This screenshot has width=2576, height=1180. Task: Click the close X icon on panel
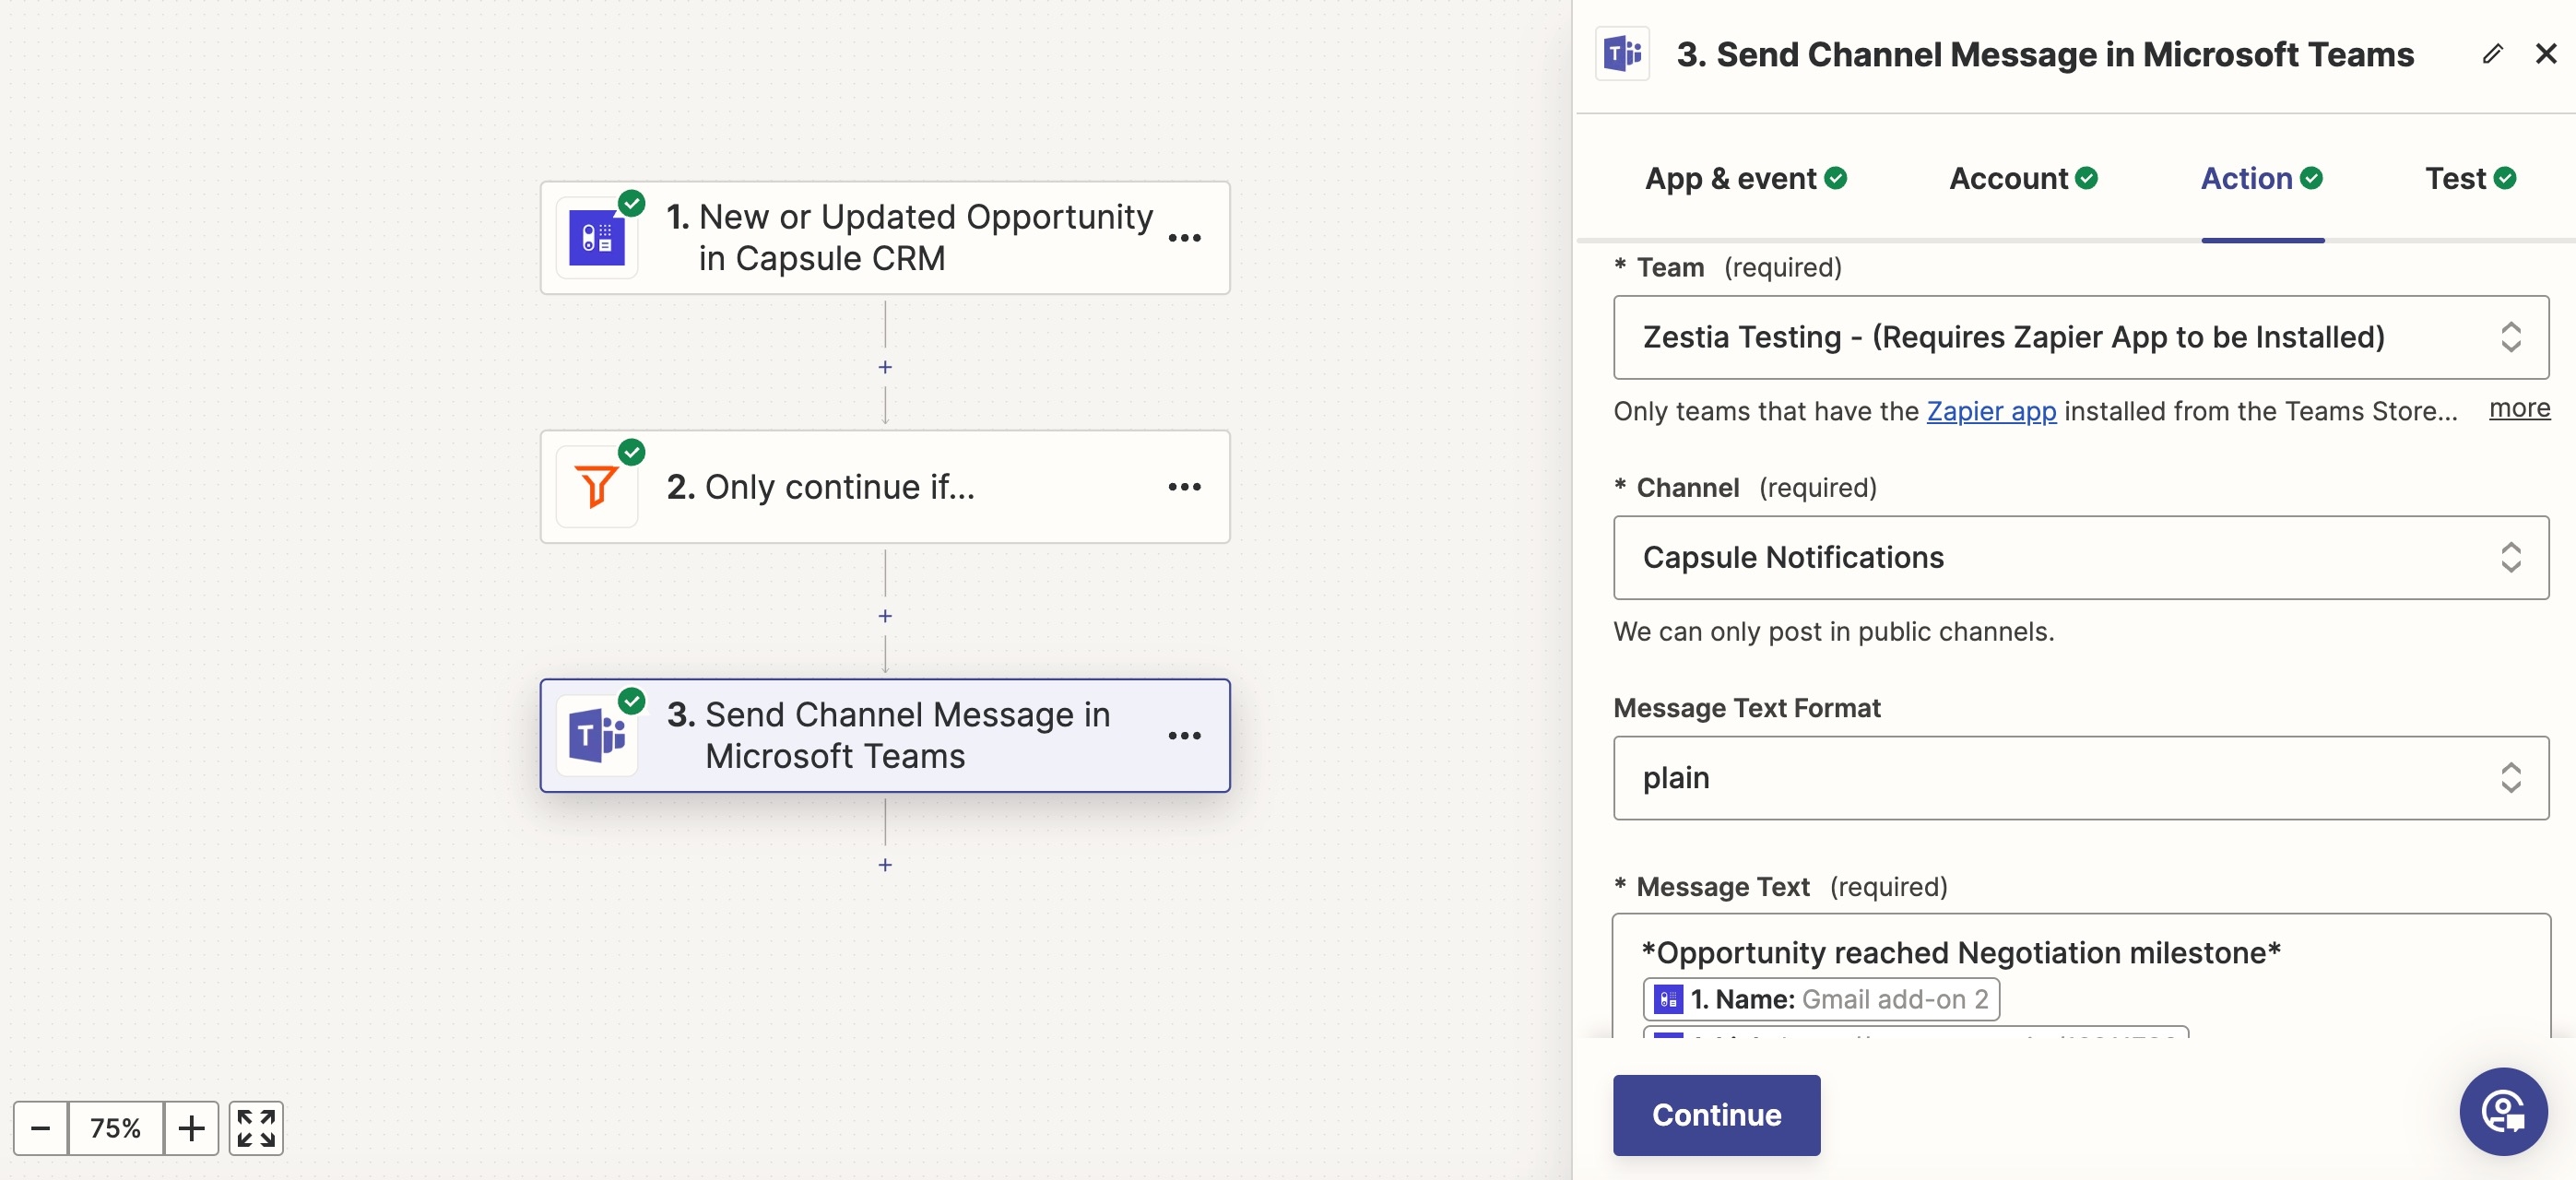click(x=2543, y=53)
